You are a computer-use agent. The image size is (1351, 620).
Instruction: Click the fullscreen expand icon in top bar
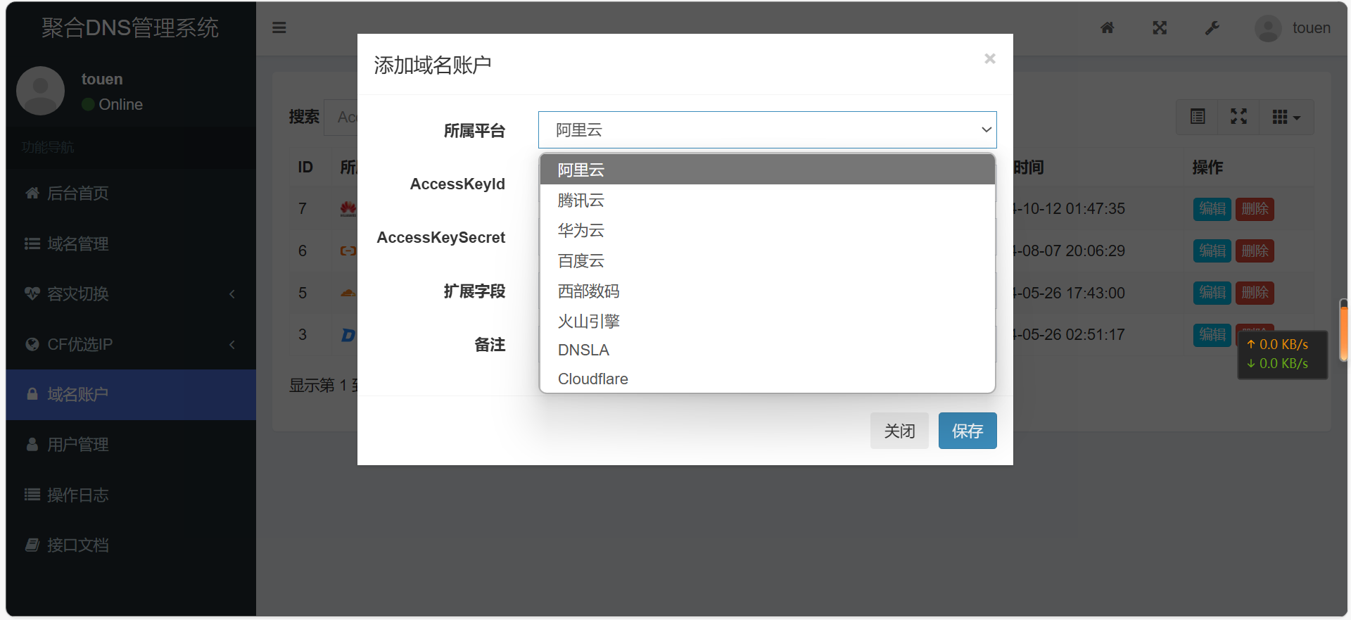(x=1160, y=27)
